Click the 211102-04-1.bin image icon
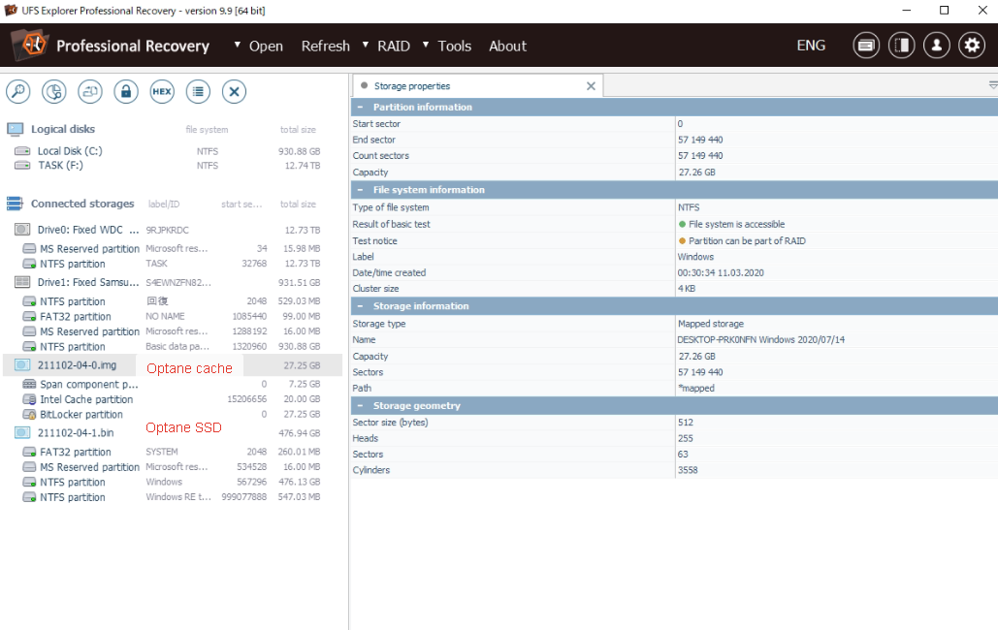This screenshot has height=630, width=998. [x=22, y=432]
